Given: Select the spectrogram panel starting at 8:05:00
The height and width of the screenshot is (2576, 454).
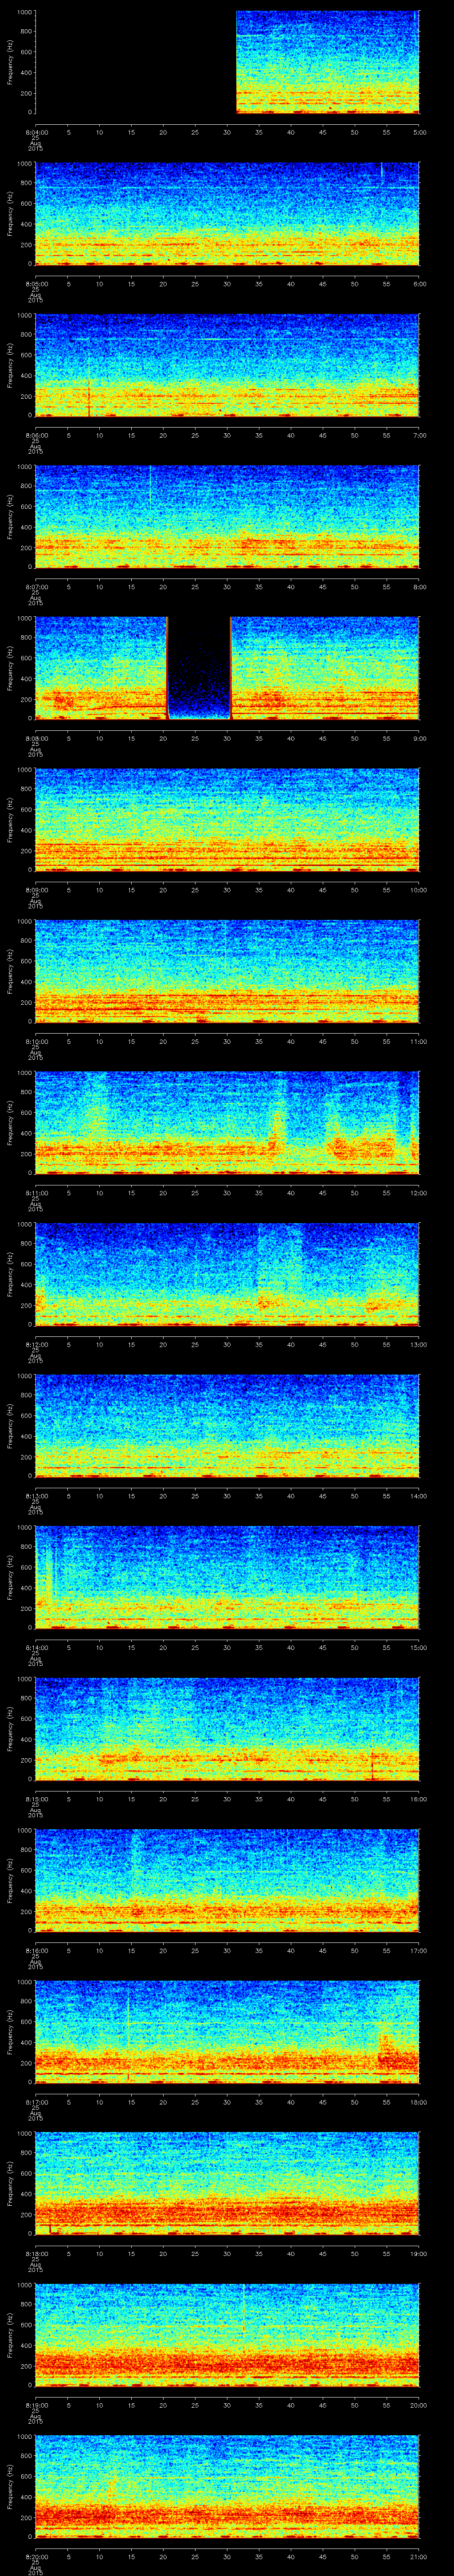Looking at the screenshot, I should (x=227, y=213).
